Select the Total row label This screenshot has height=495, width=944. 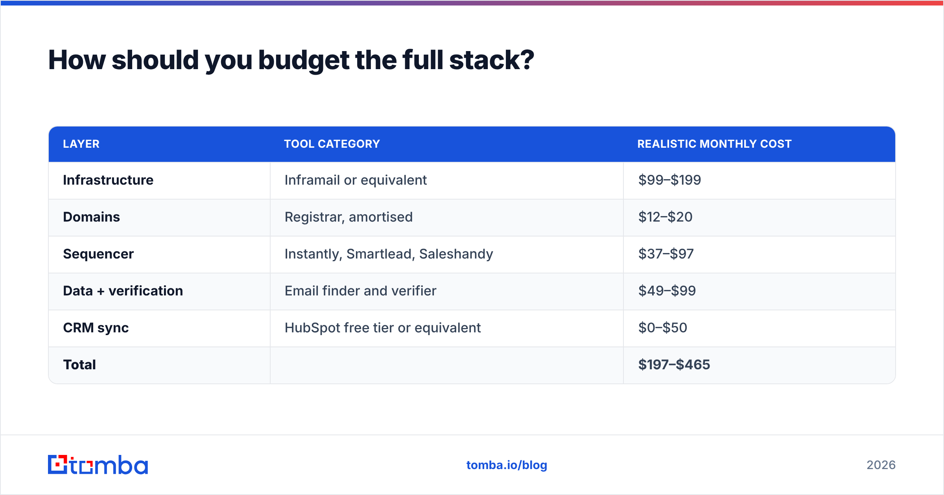tap(79, 365)
